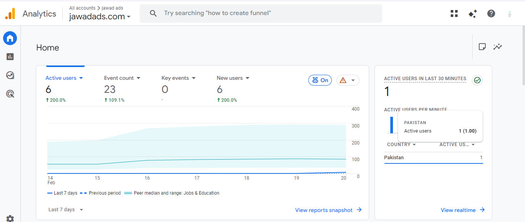Expand the Active users metric dropdown

[x=81, y=78]
